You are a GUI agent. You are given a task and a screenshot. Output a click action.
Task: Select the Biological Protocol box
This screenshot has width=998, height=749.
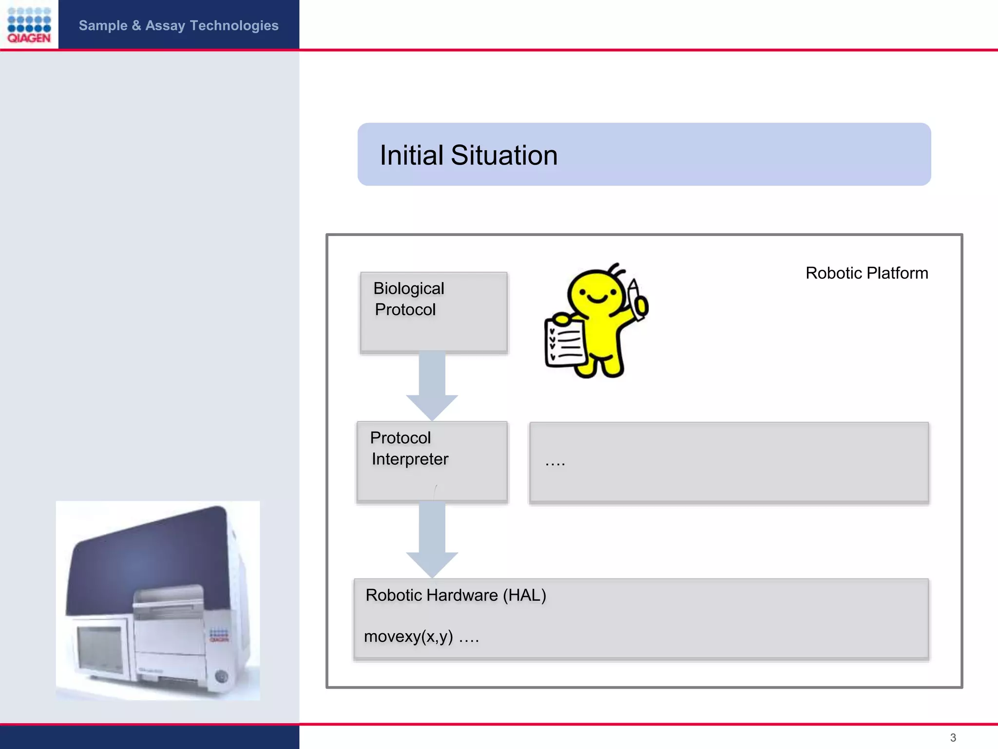click(433, 312)
